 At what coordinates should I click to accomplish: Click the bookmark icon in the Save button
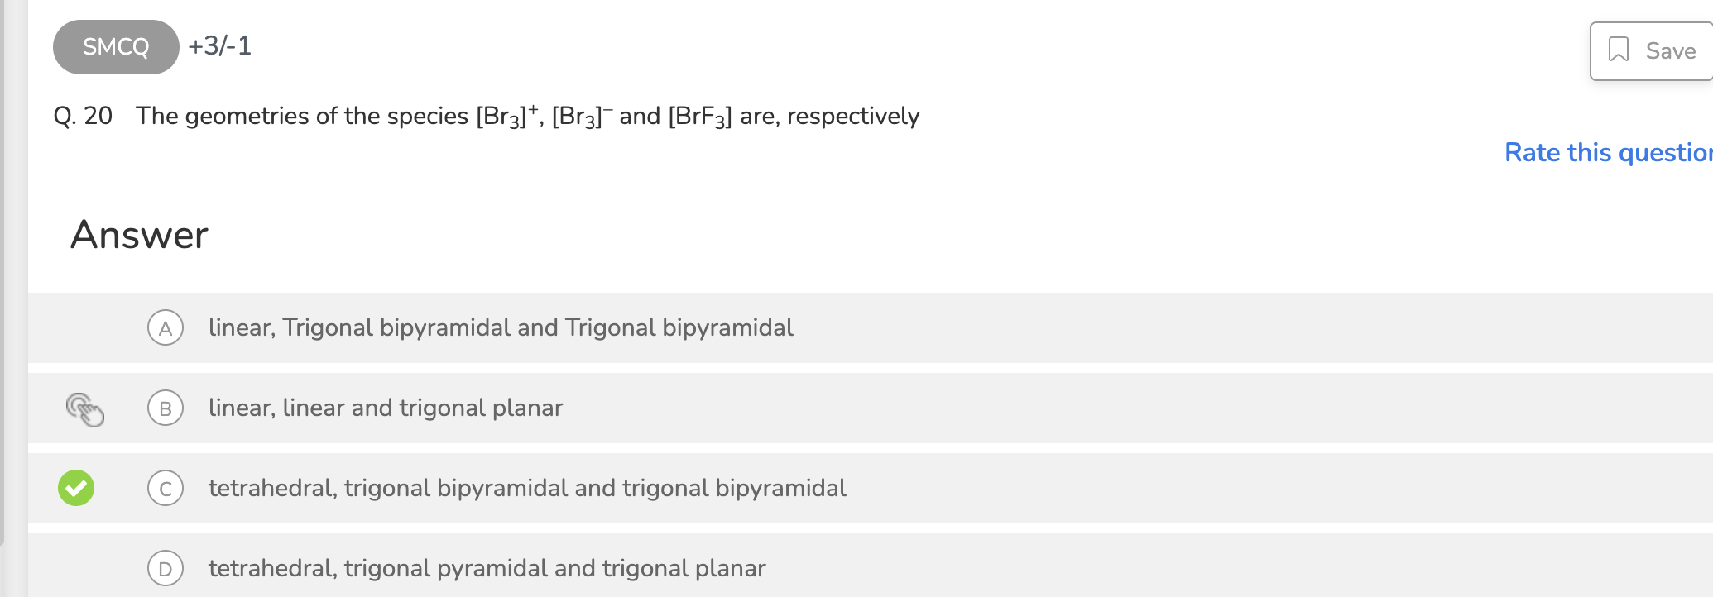point(1618,50)
